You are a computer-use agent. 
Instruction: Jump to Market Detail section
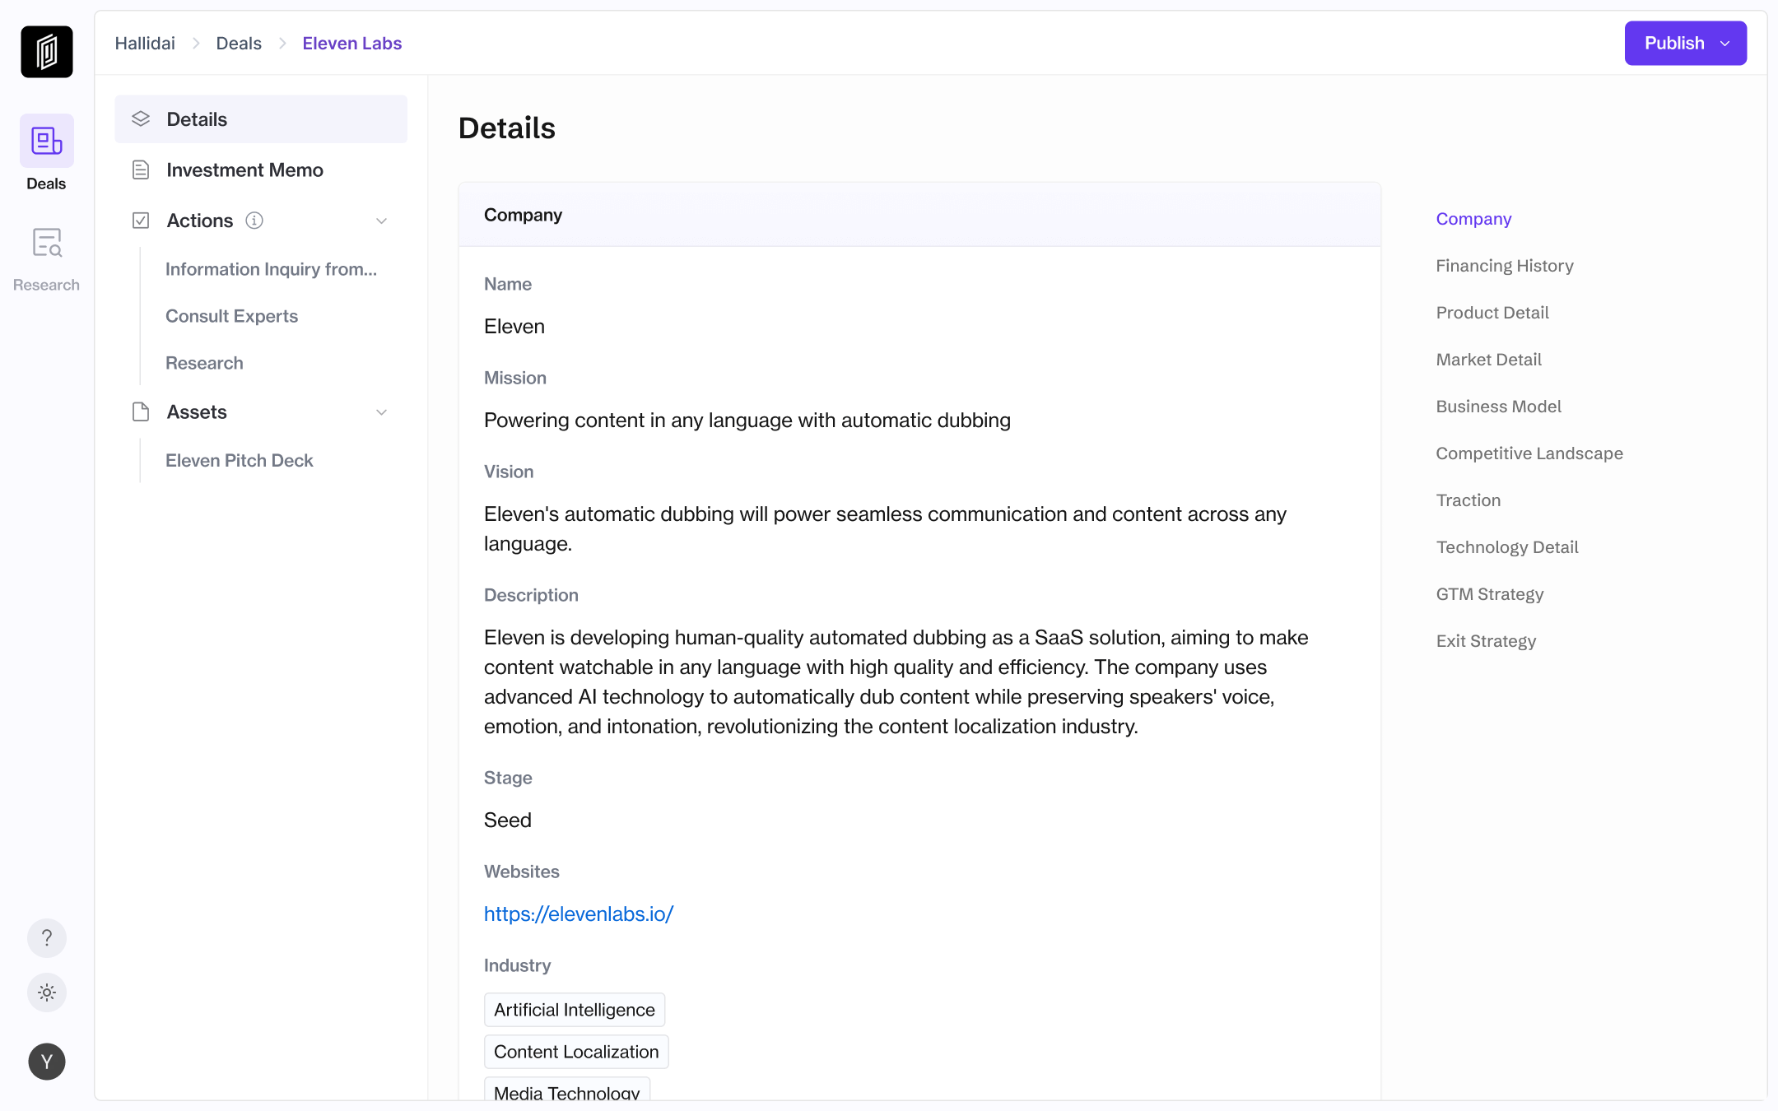(1489, 360)
